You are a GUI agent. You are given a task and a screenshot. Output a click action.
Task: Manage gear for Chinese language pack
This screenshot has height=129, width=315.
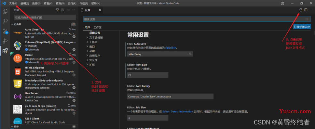pos(74,50)
